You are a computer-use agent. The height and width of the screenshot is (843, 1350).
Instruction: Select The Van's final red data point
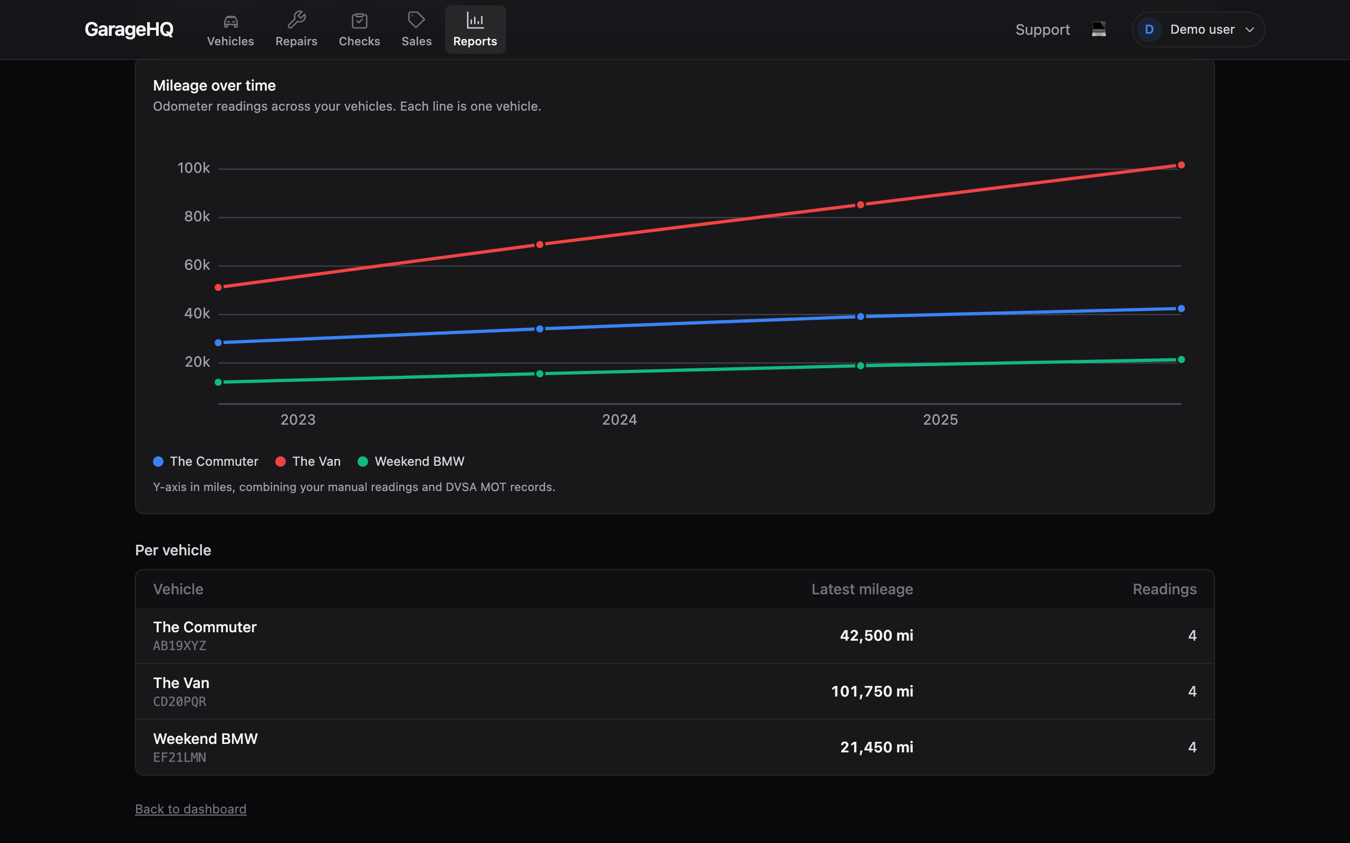click(x=1181, y=165)
